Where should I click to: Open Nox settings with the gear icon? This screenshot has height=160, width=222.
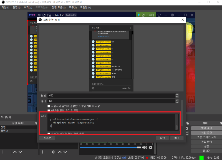click(172, 15)
